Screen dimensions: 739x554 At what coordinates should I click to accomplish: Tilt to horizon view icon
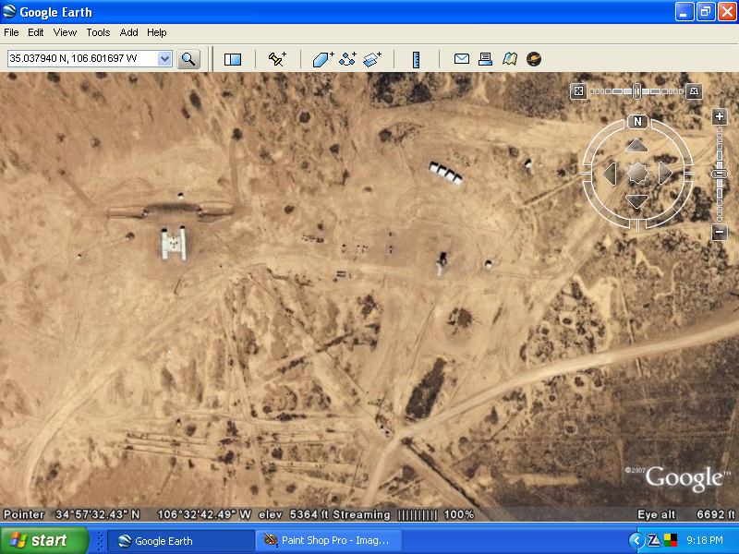pos(694,91)
